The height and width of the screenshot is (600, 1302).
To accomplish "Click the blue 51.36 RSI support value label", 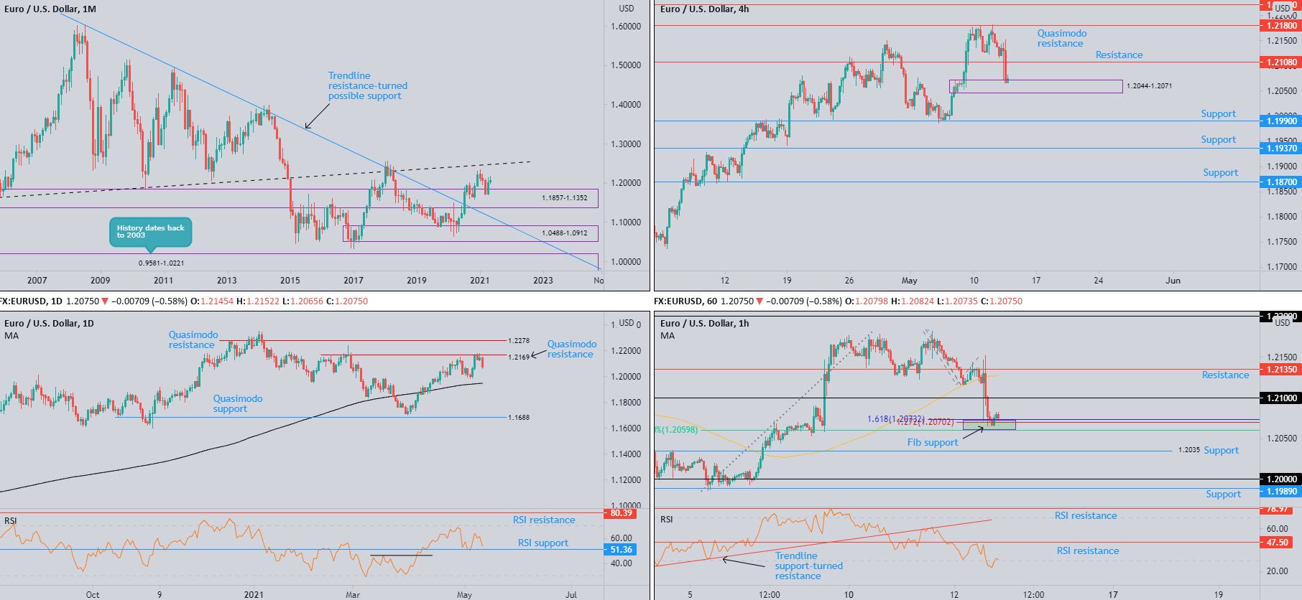I will (620, 550).
